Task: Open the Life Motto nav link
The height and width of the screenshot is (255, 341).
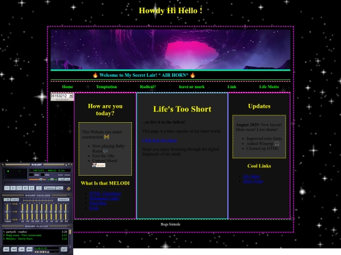Action: coord(269,87)
